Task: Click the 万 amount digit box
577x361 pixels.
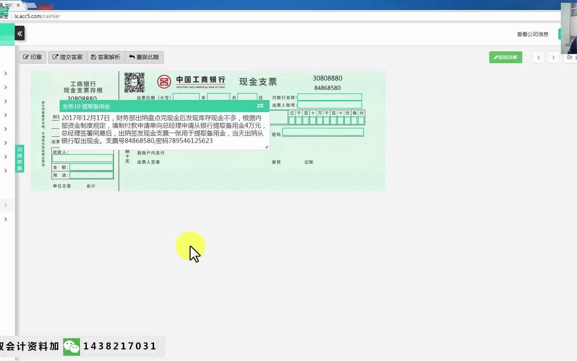Action: coord(320,121)
